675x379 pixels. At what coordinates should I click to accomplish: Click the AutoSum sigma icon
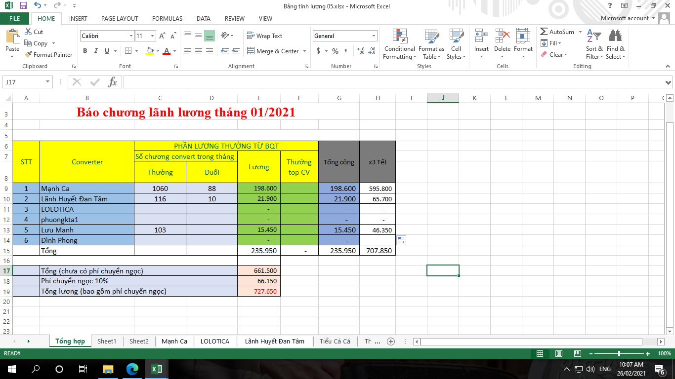pos(544,32)
